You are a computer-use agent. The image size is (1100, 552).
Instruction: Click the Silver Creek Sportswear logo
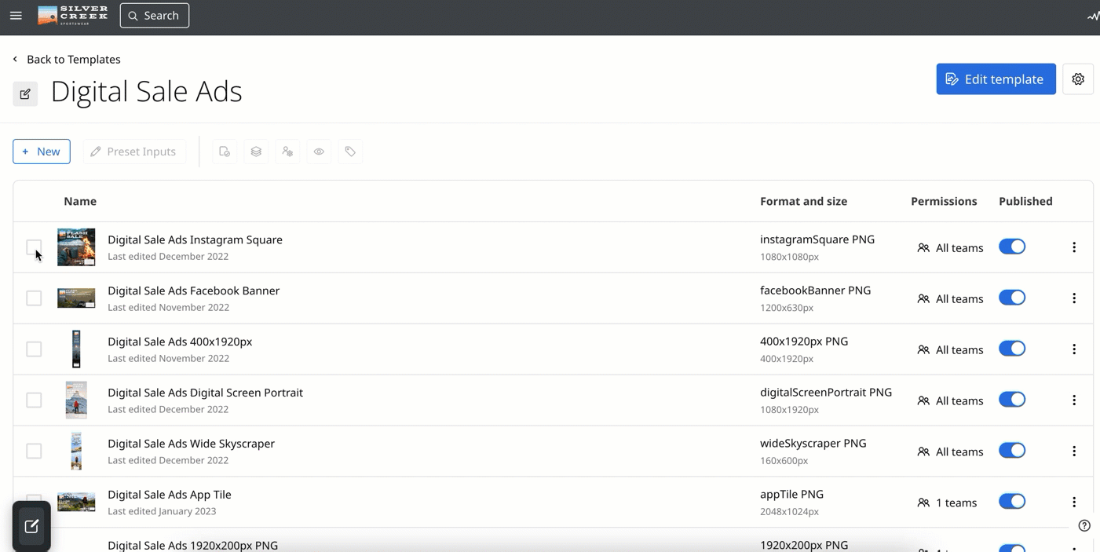tap(73, 16)
